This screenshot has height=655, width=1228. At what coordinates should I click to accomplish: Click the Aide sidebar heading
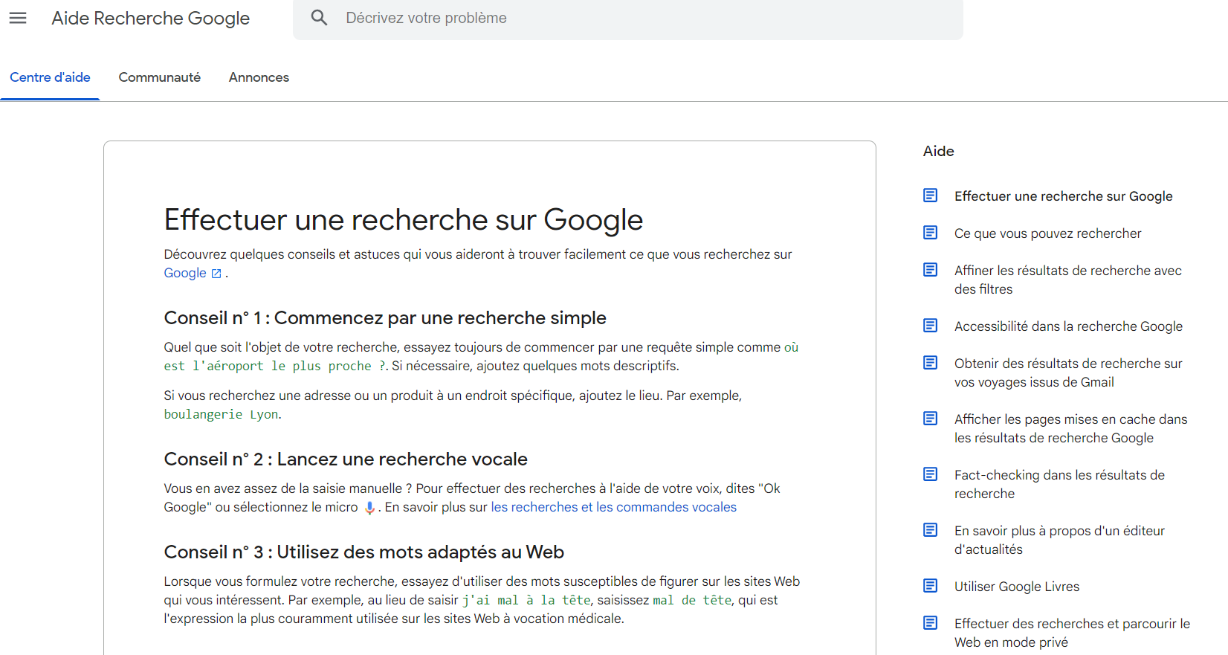point(939,151)
